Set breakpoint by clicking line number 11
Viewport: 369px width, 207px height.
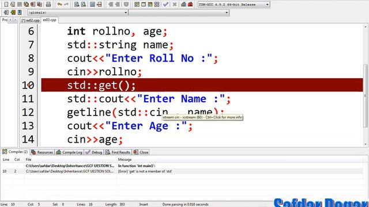tap(28, 98)
